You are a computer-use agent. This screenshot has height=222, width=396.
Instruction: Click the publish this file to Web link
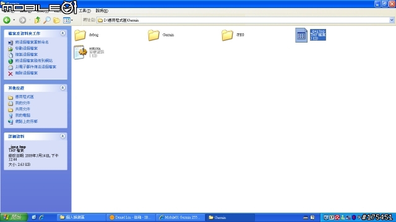point(34,60)
